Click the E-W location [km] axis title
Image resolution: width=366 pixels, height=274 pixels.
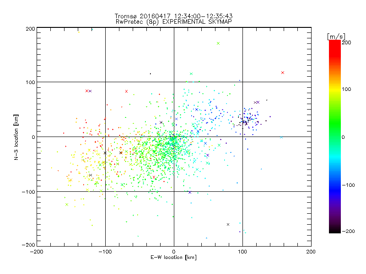(173, 258)
